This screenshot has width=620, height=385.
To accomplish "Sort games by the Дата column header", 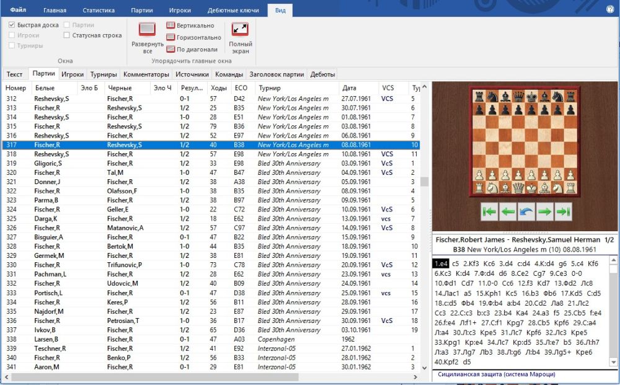I will tap(349, 88).
